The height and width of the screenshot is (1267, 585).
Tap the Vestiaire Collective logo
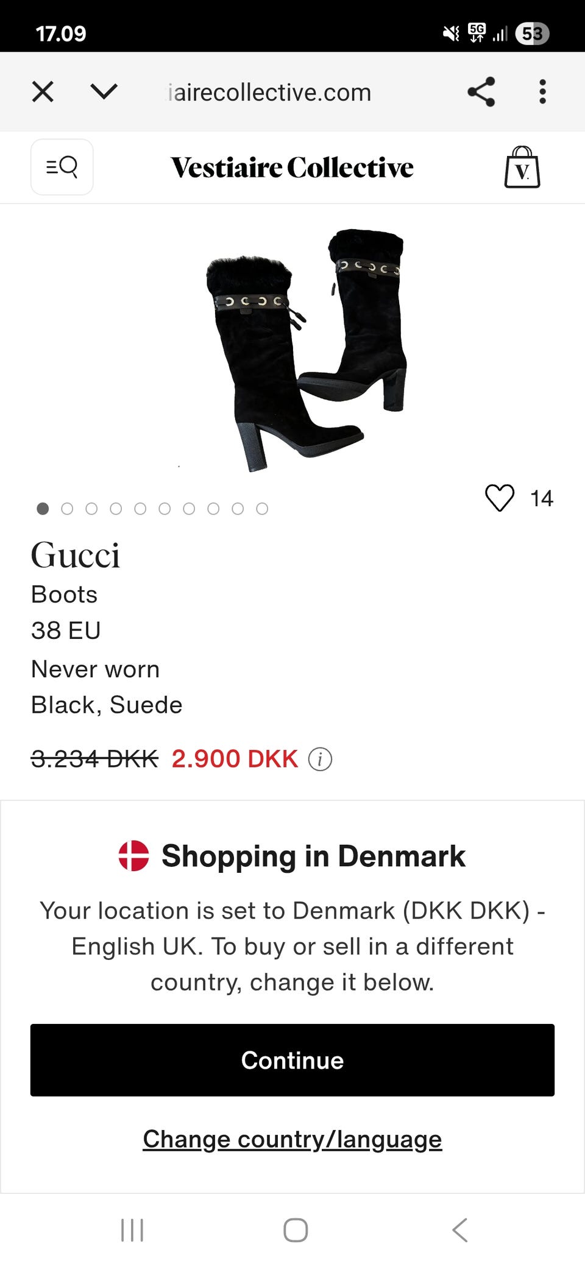point(292,168)
